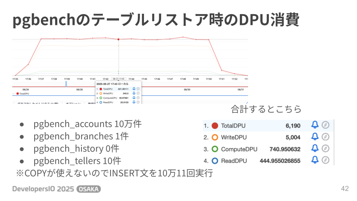Click the text 合計するとこちら
357x201 pixels.
(x=266, y=109)
